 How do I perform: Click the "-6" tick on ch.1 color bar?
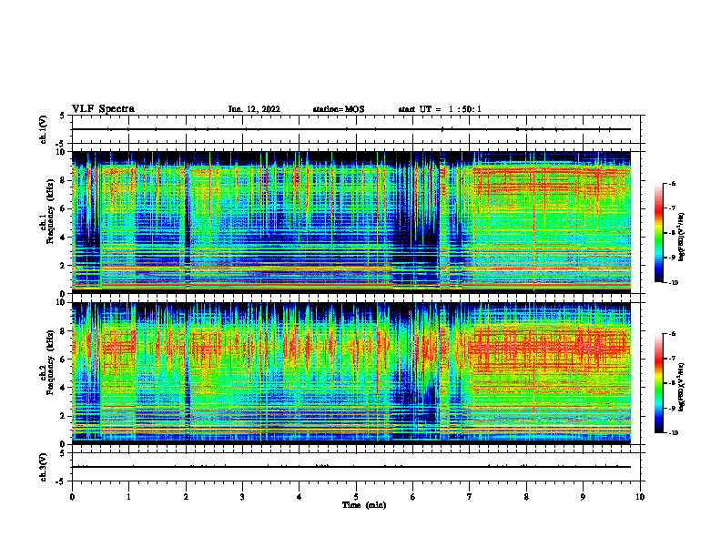click(x=672, y=183)
